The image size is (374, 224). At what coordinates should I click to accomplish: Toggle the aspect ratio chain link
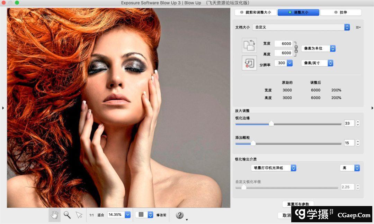pyautogui.click(x=296, y=48)
